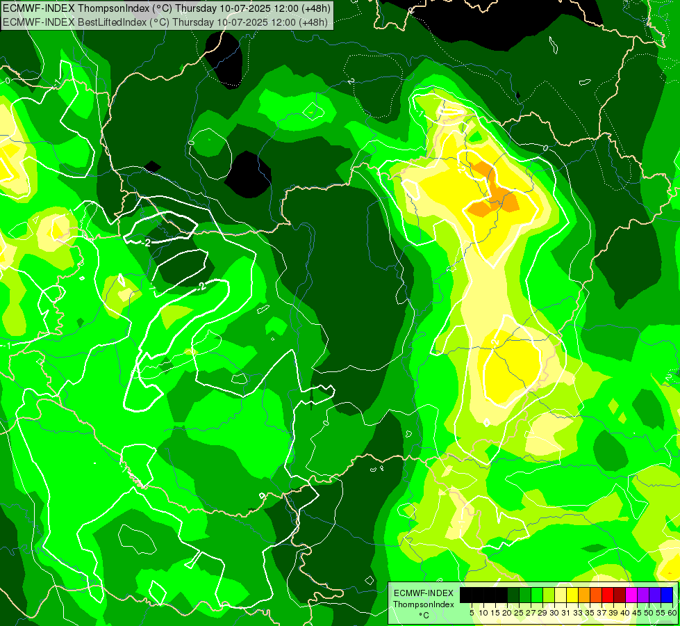
Task: Click legend tick value '55'
Action: 661,613
